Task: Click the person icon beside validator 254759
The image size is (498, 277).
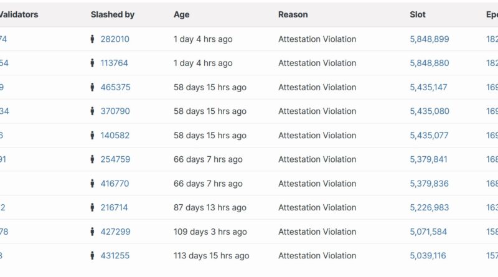Action: (x=93, y=159)
